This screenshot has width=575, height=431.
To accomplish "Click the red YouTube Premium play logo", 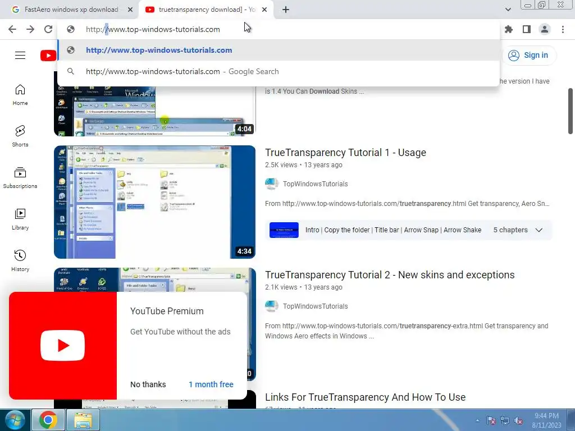I will [x=63, y=346].
